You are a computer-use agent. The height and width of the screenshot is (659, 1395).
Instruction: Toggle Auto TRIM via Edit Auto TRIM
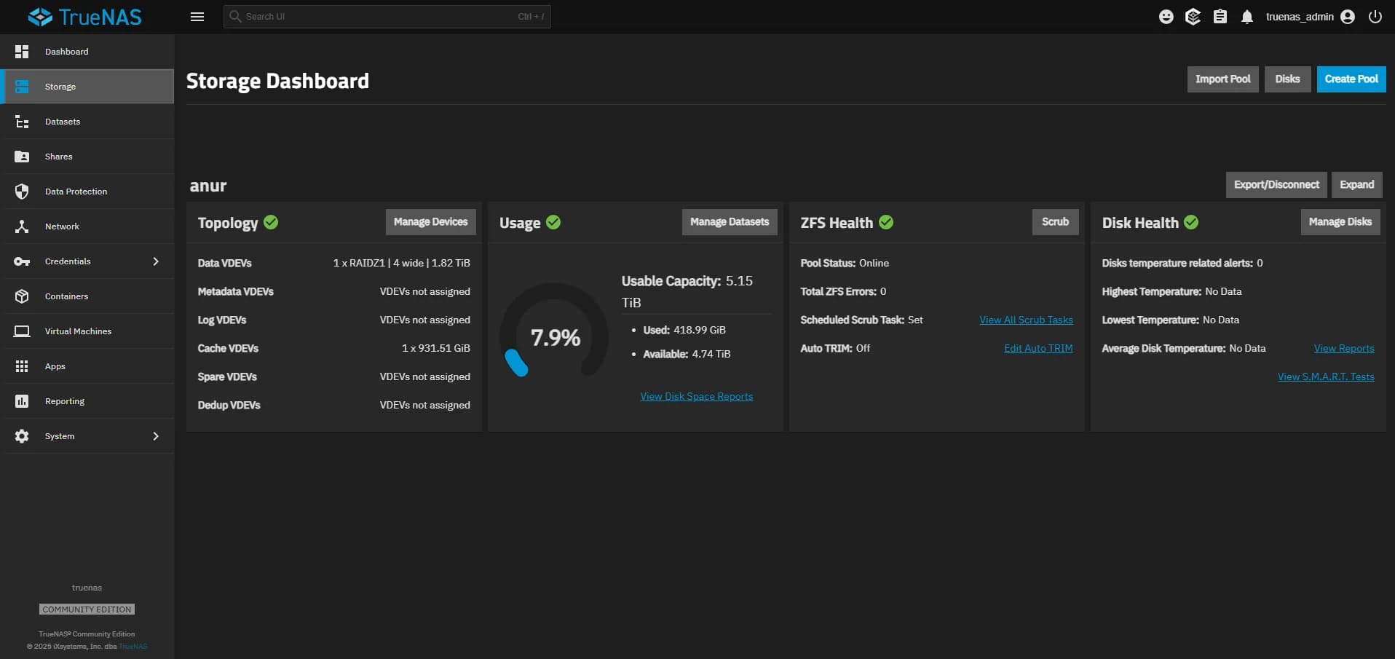tap(1038, 348)
